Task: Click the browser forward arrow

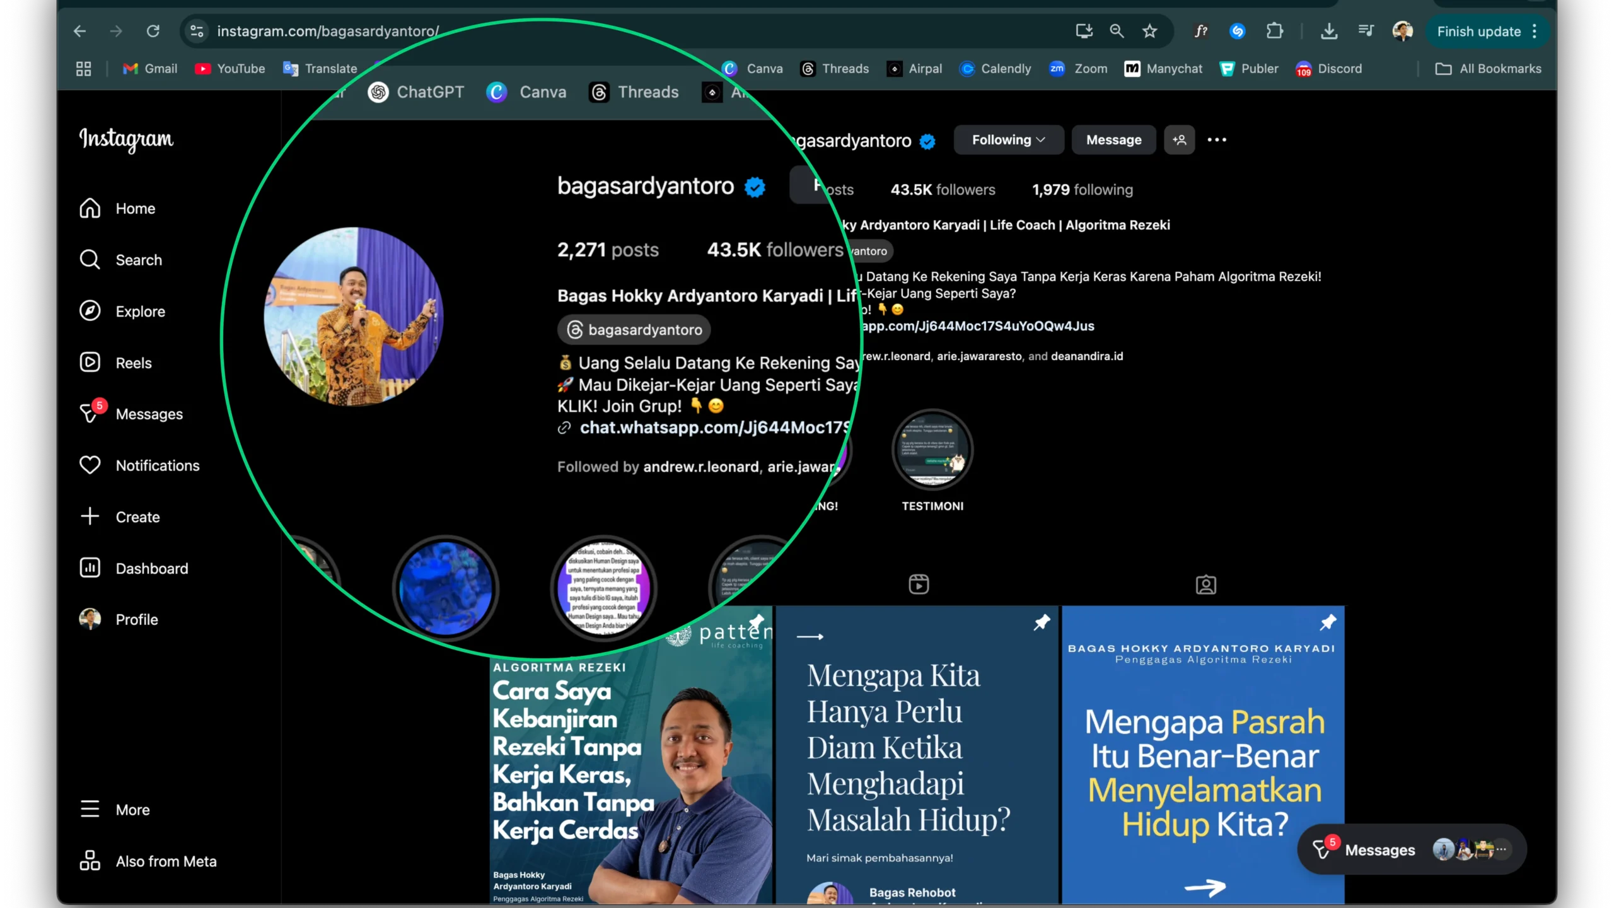Action: click(x=116, y=31)
